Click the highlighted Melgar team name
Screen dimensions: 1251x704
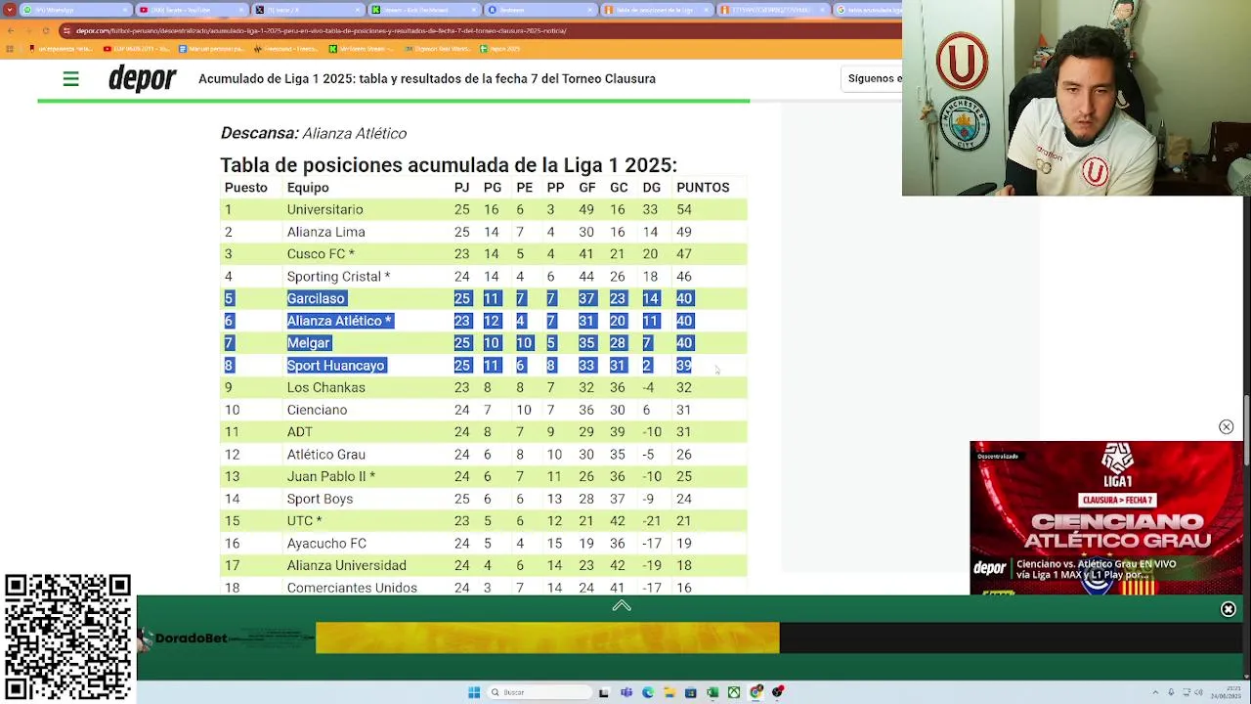[309, 343]
